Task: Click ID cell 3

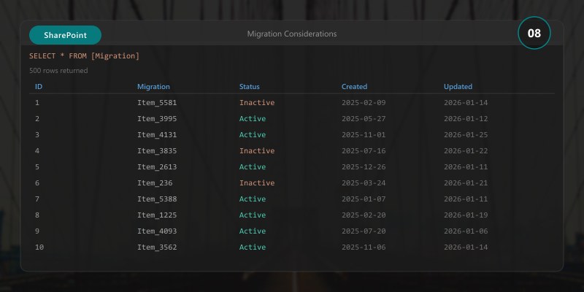Action: click(x=37, y=134)
